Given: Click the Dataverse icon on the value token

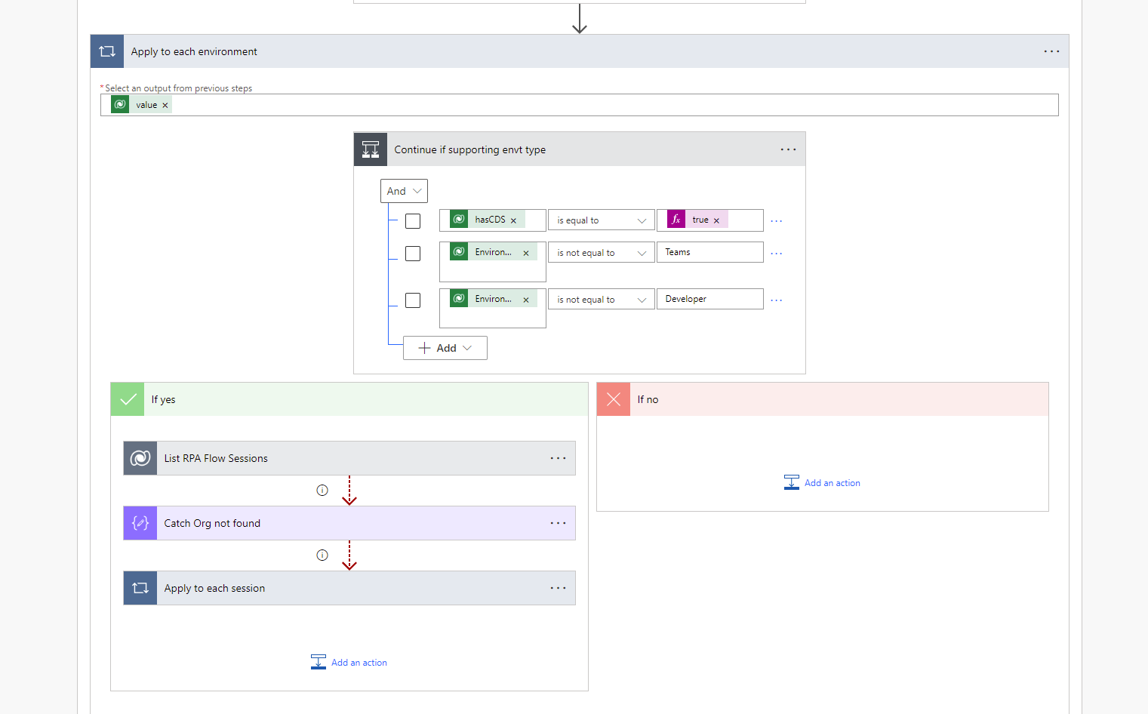Looking at the screenshot, I should pos(120,104).
